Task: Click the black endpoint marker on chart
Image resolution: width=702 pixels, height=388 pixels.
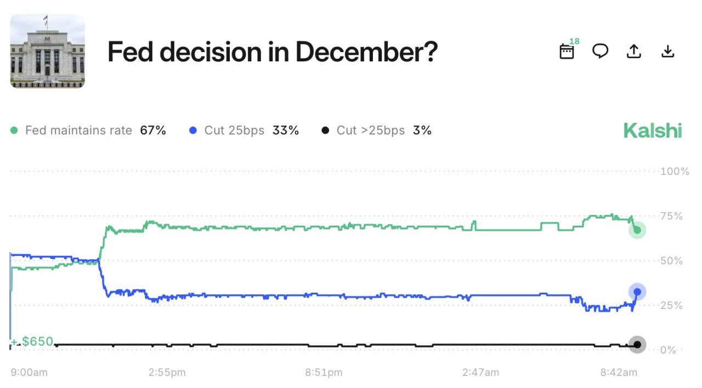Action: (x=637, y=345)
